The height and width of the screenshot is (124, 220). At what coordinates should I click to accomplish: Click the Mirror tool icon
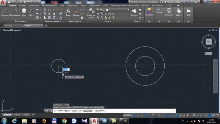click(x=49, y=14)
